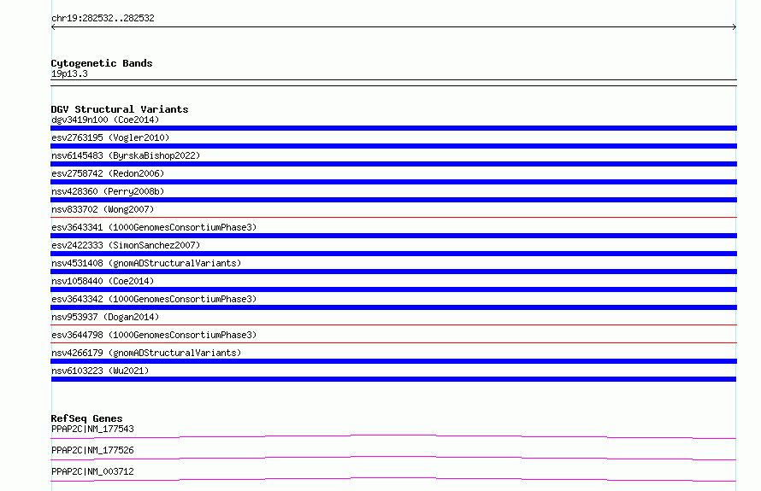Open gene PPAP2C|NM_003712 label
The height and width of the screenshot is (491, 761).
[x=92, y=471]
